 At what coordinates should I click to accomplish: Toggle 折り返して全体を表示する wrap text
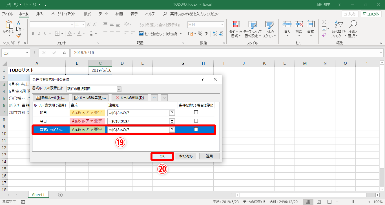click(x=160, y=25)
